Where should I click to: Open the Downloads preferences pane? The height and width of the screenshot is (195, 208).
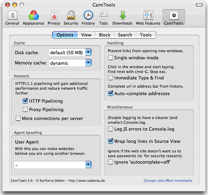point(123,18)
